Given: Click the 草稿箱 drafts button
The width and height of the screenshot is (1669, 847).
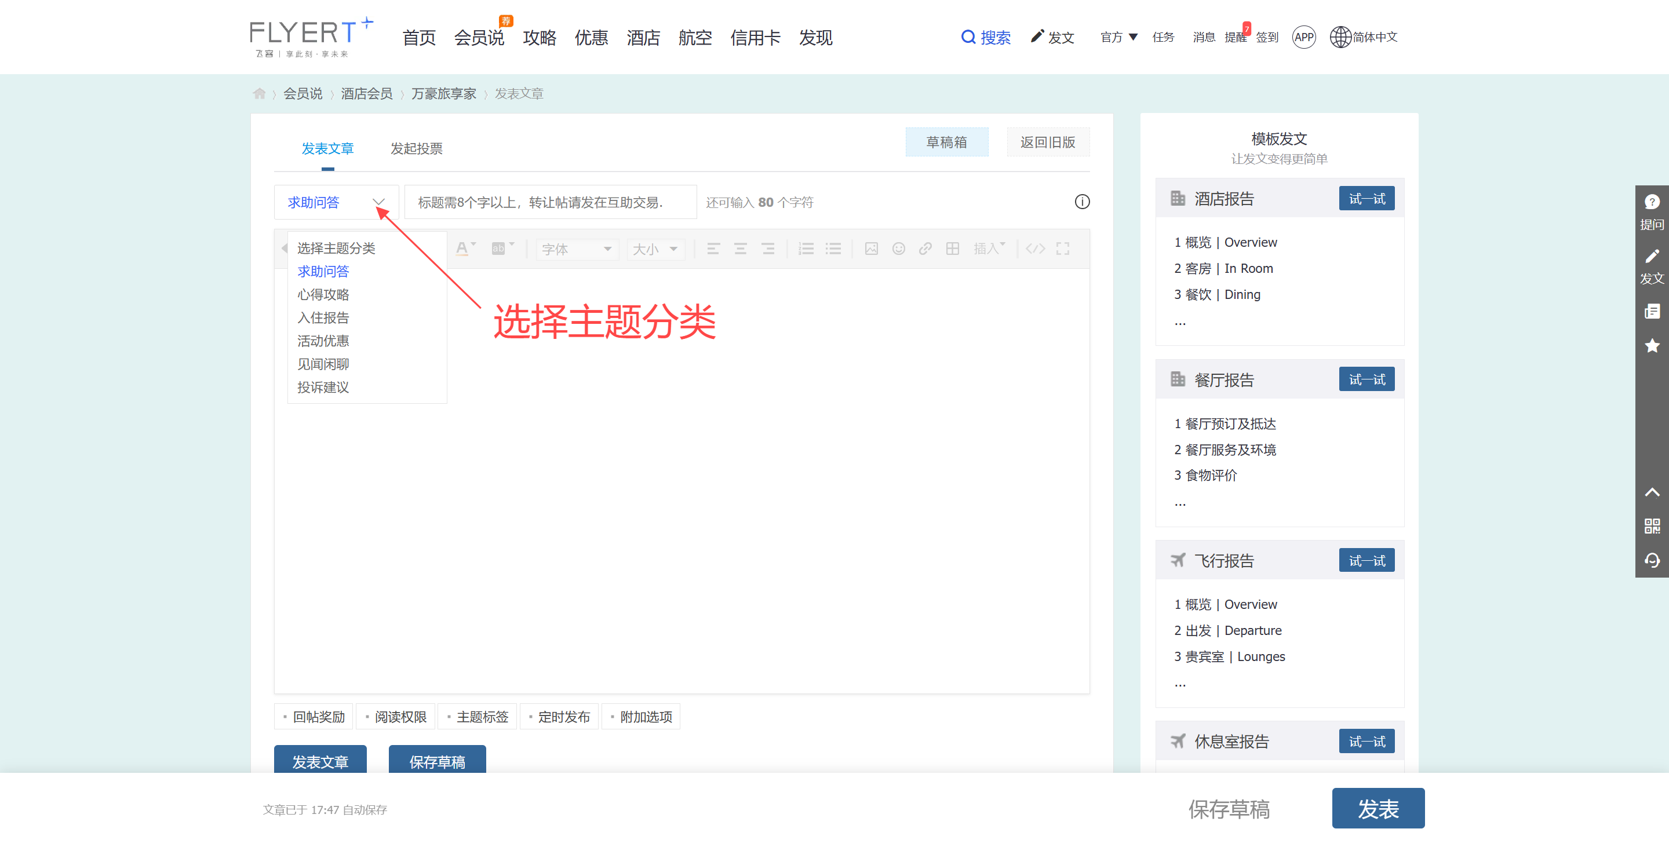Looking at the screenshot, I should (946, 142).
